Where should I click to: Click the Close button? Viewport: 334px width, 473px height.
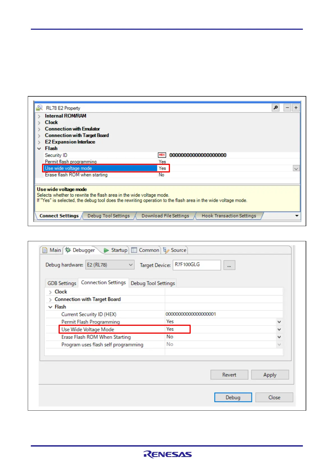point(274,397)
